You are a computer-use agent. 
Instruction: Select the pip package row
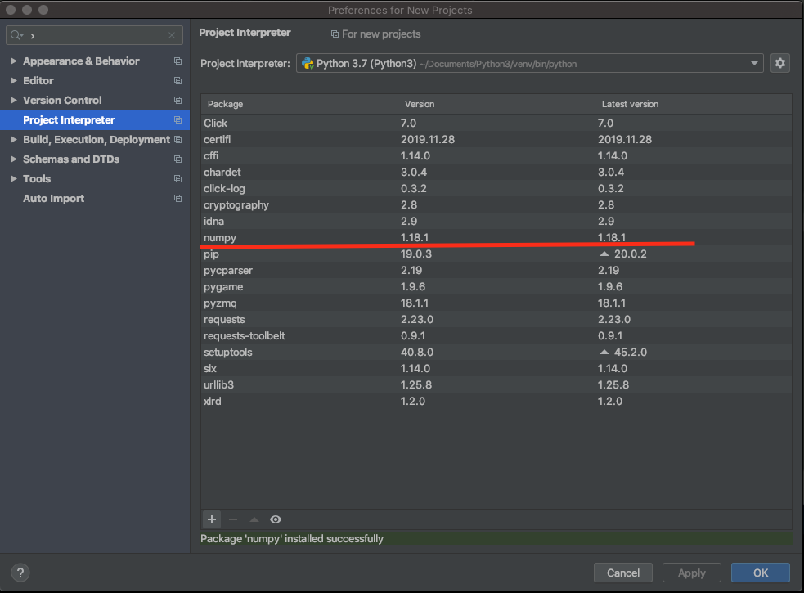tap(496, 254)
